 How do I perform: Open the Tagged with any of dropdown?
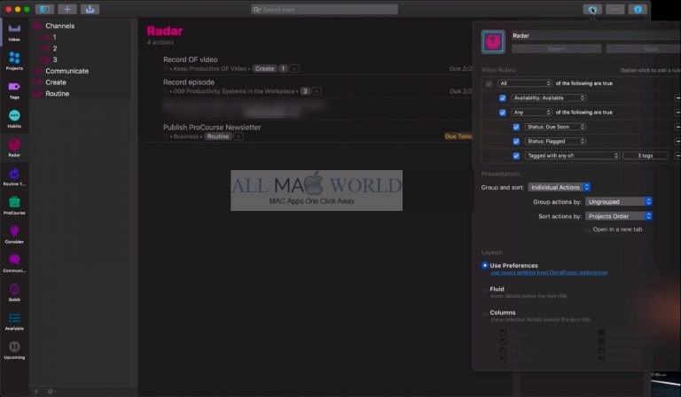(572, 155)
